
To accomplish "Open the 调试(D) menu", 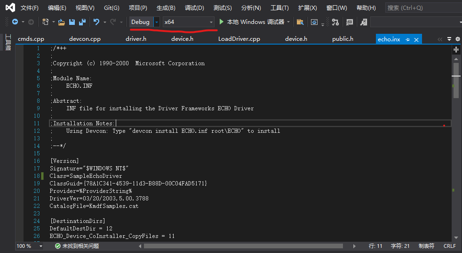I will pos(194,8).
